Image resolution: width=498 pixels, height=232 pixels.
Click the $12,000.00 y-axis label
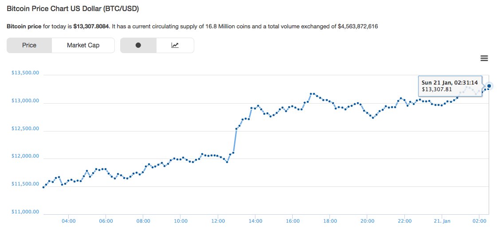[x=25, y=156]
